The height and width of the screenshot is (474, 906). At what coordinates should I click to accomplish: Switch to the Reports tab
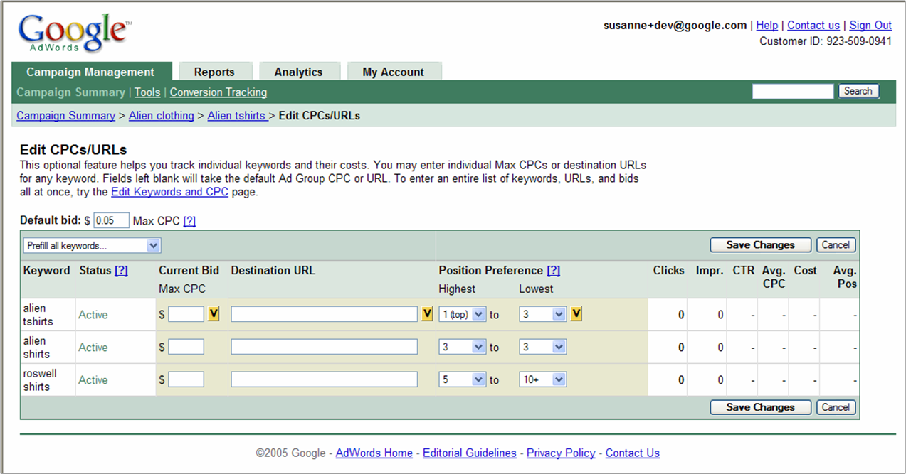[216, 71]
